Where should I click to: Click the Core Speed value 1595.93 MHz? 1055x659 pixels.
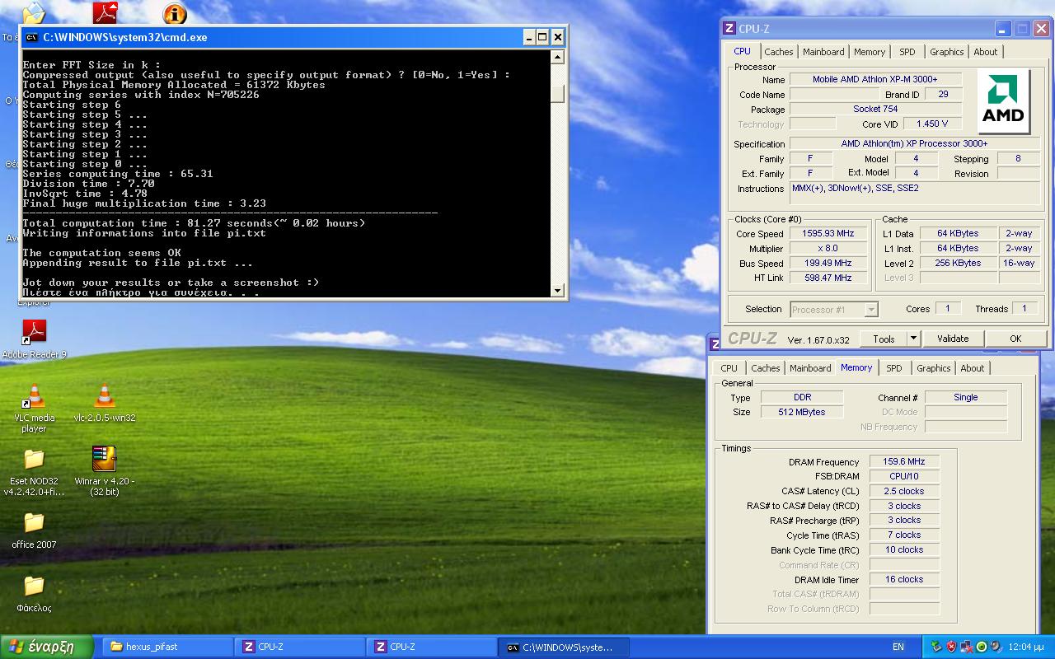(x=827, y=234)
